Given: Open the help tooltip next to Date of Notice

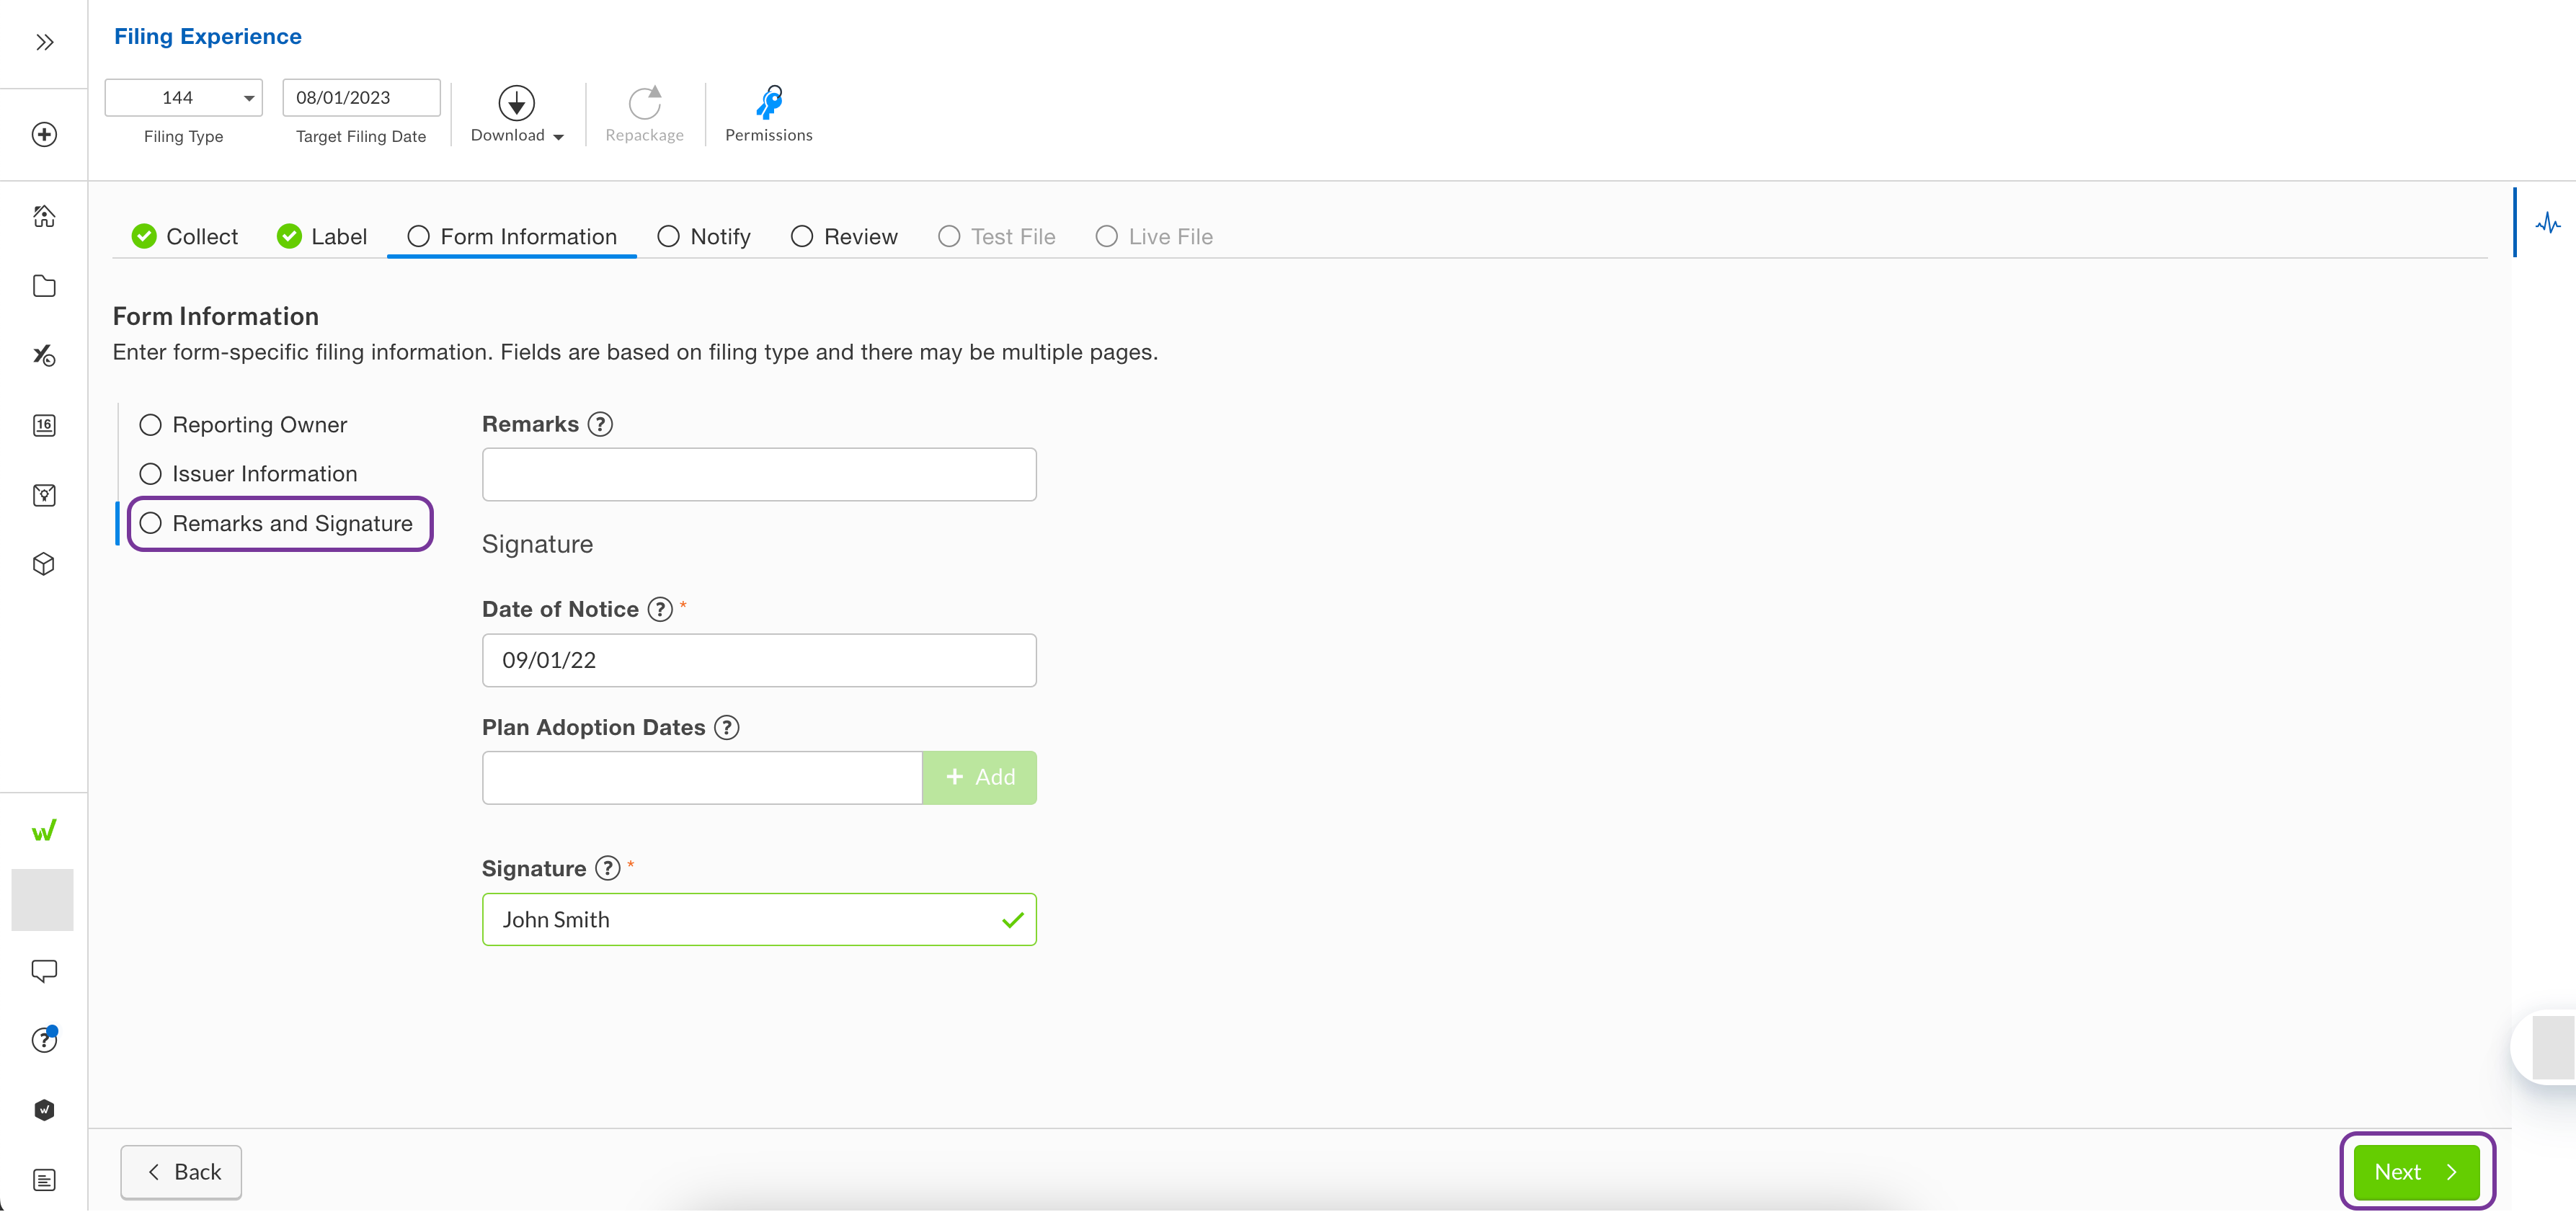Looking at the screenshot, I should click(660, 608).
